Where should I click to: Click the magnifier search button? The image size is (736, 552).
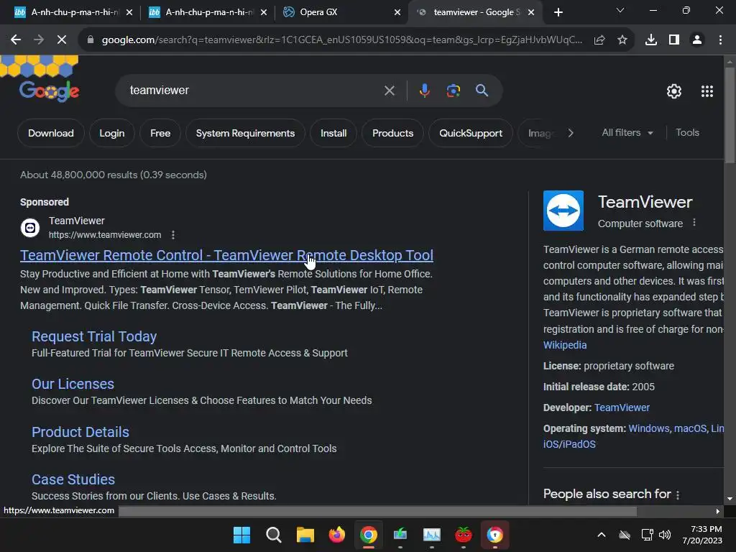(482, 91)
